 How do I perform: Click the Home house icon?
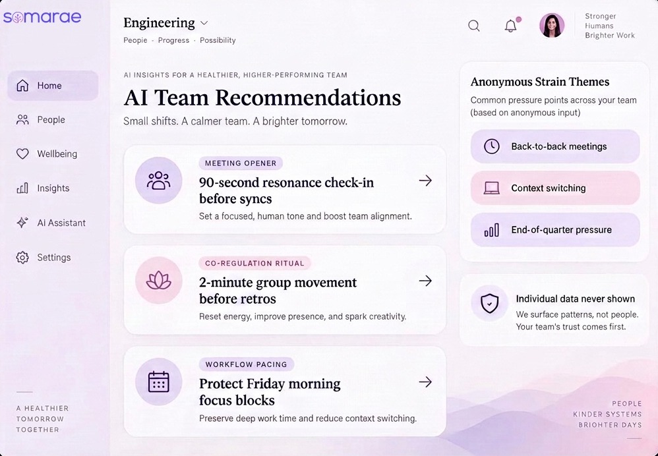(22, 86)
